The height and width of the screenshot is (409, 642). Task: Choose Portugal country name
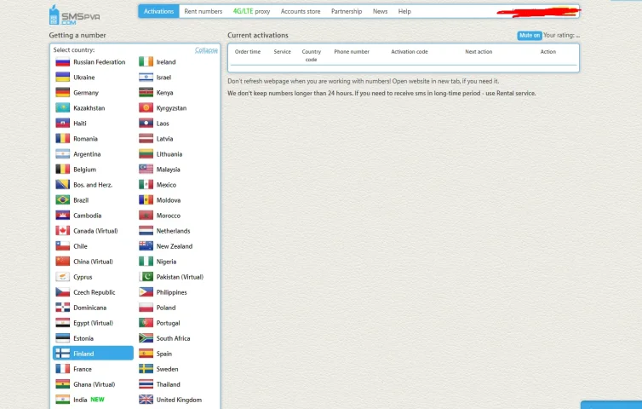(168, 323)
